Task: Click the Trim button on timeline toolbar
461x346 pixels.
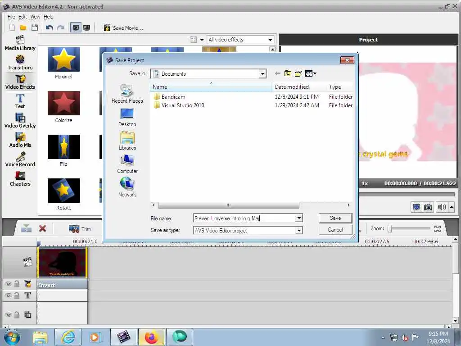Action: 80,228
